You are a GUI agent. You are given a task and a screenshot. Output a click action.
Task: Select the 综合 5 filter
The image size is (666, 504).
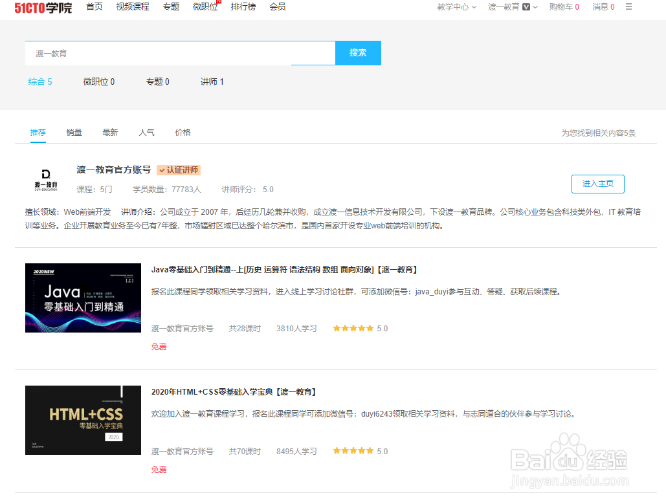40,82
